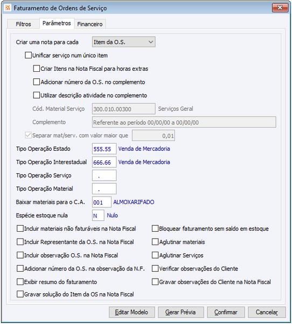
Task: Open the 'Criar uma nota para cada' dropdown
Action: click(123, 42)
